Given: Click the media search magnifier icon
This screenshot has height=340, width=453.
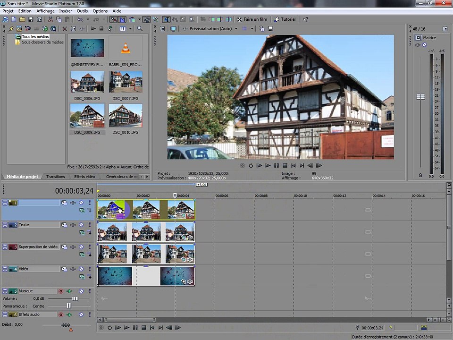Looking at the screenshot, I should [x=140, y=29].
